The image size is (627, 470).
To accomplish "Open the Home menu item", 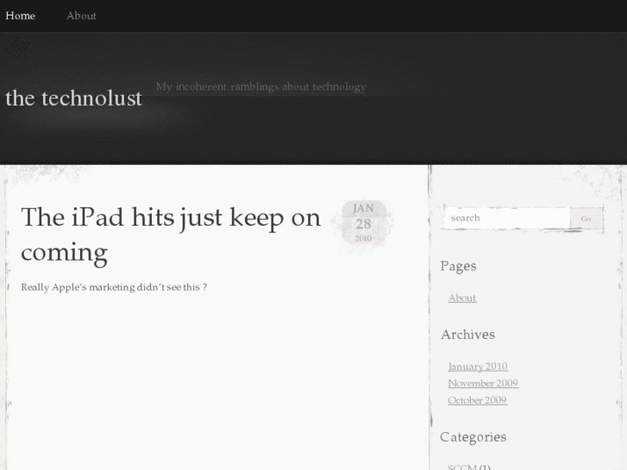I will (x=20, y=16).
